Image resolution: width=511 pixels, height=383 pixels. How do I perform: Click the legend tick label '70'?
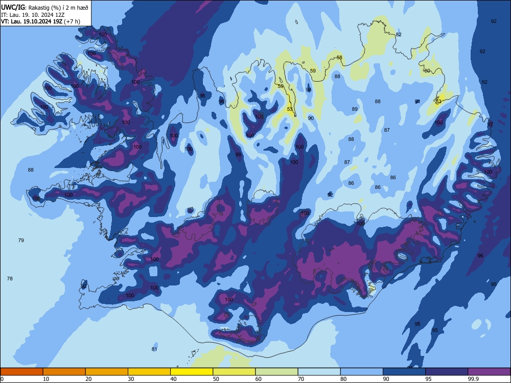[x=301, y=379]
